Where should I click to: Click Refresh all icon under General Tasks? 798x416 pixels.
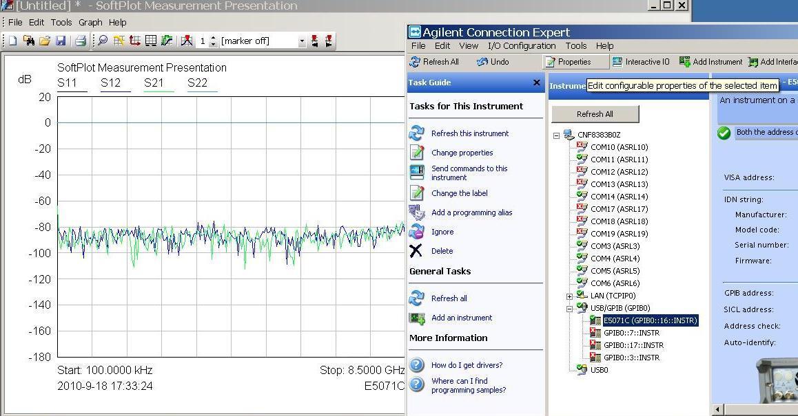click(417, 298)
